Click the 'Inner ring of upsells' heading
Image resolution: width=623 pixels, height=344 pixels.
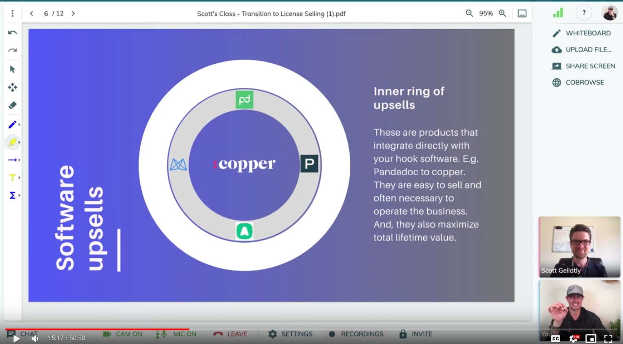tap(409, 98)
